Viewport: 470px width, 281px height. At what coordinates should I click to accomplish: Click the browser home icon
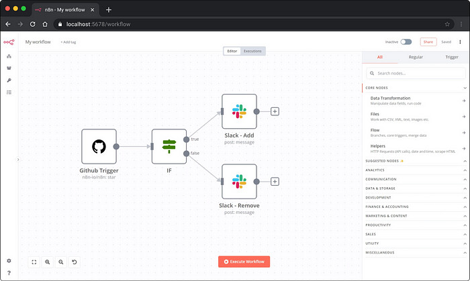[x=45, y=24]
